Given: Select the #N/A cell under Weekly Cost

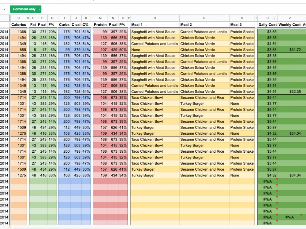Looking at the screenshot, I should click(x=289, y=217).
